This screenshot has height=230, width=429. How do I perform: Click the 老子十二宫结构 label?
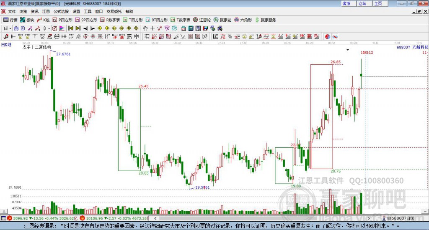[37, 47]
